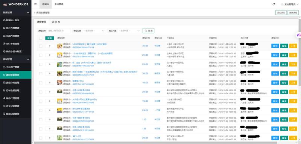Click the refresh icon in the top bar
Image resolution: width=301 pixels, height=144 pixels.
pyautogui.click(x=274, y=4)
